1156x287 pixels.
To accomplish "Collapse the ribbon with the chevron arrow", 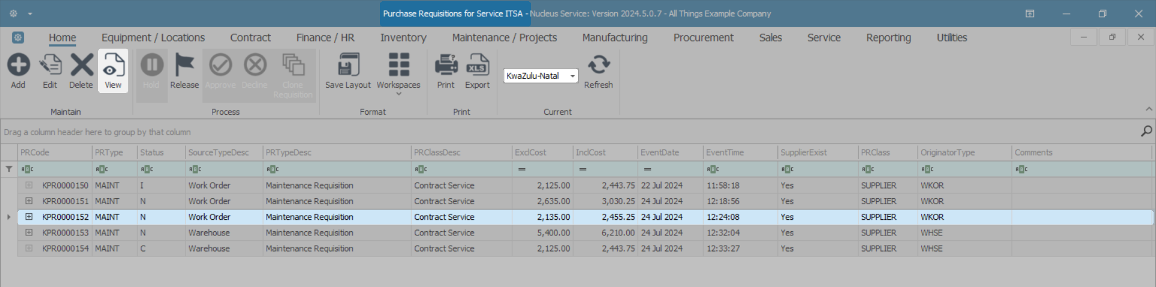I will click(1149, 109).
